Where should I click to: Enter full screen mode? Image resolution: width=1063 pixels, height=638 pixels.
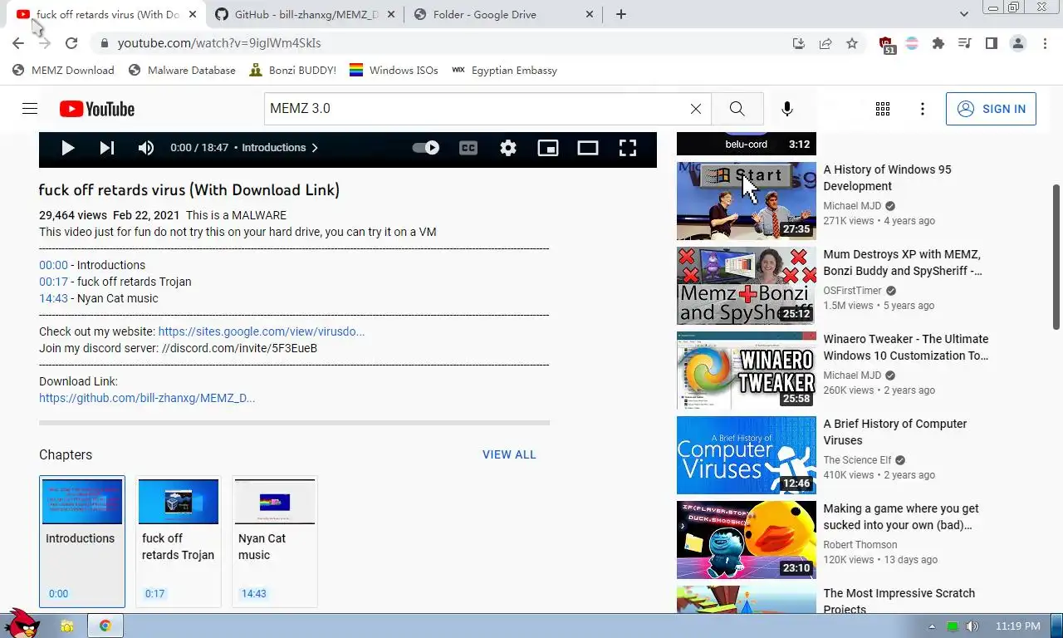click(x=628, y=148)
